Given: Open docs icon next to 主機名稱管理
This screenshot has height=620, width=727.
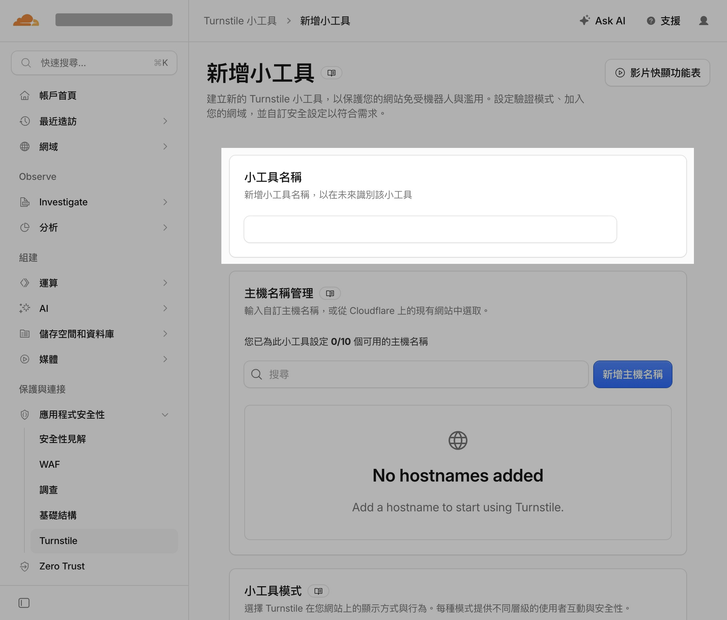Looking at the screenshot, I should point(330,293).
